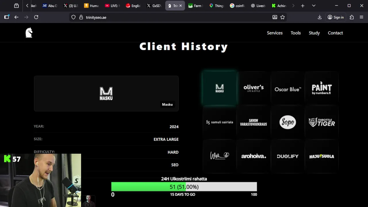Screen dimensions: 368x207
Task: Switch to the Abu D browser tab
Action: pos(50,6)
